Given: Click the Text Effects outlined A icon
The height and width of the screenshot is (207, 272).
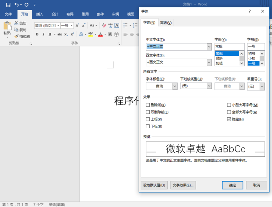Looking at the screenshot, I should click(x=81, y=34).
